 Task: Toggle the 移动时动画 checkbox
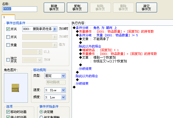point(8,112)
